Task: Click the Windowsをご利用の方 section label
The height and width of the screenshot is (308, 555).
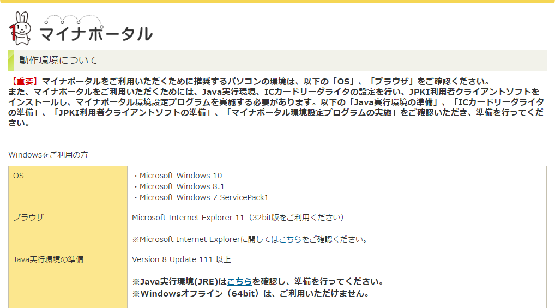Action: point(48,155)
